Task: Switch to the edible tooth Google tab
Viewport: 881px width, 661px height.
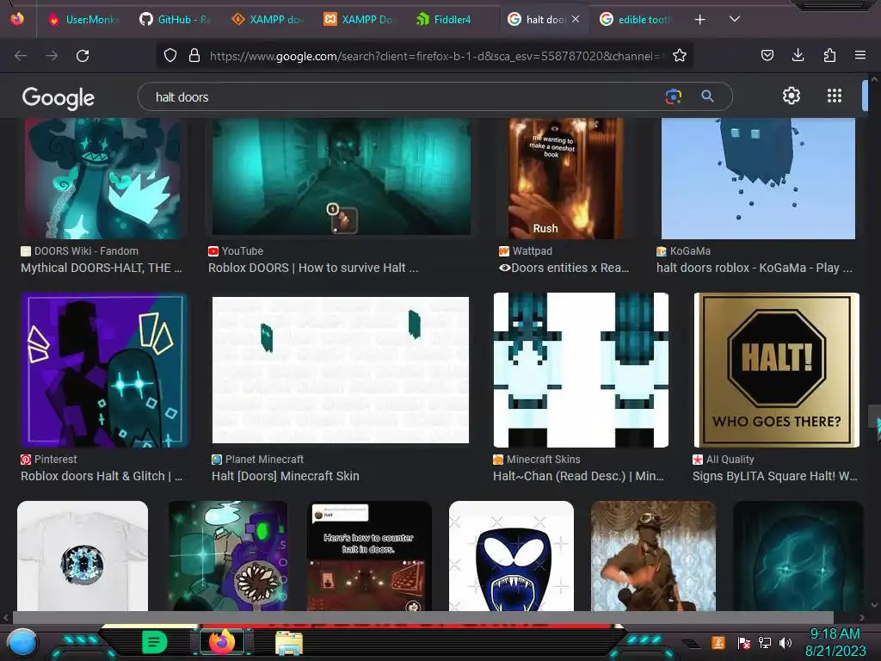Action: pos(635,19)
